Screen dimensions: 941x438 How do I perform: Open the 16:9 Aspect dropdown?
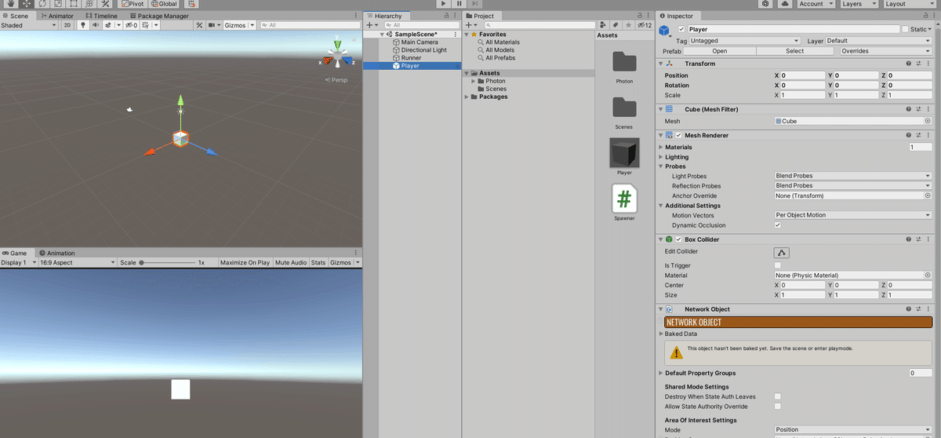(77, 263)
